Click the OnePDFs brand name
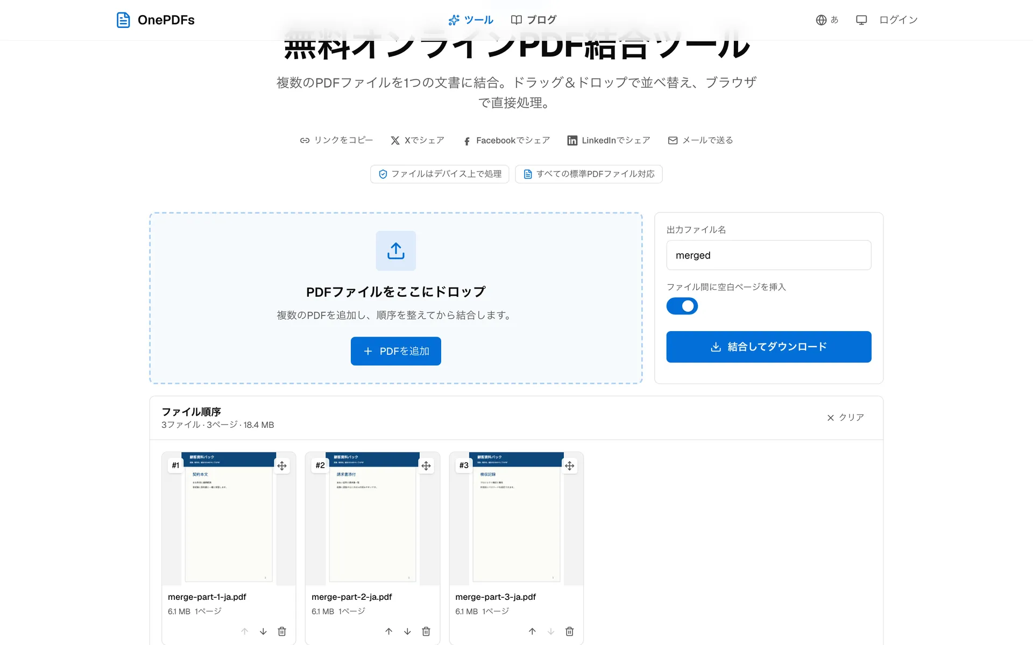The width and height of the screenshot is (1033, 645). click(166, 20)
